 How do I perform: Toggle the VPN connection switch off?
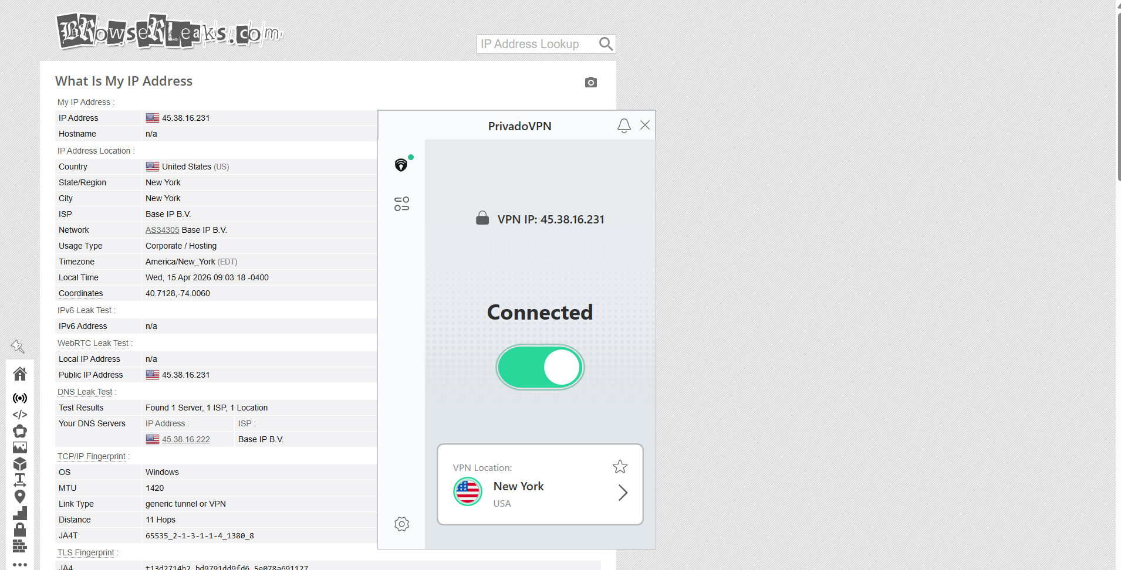click(540, 367)
